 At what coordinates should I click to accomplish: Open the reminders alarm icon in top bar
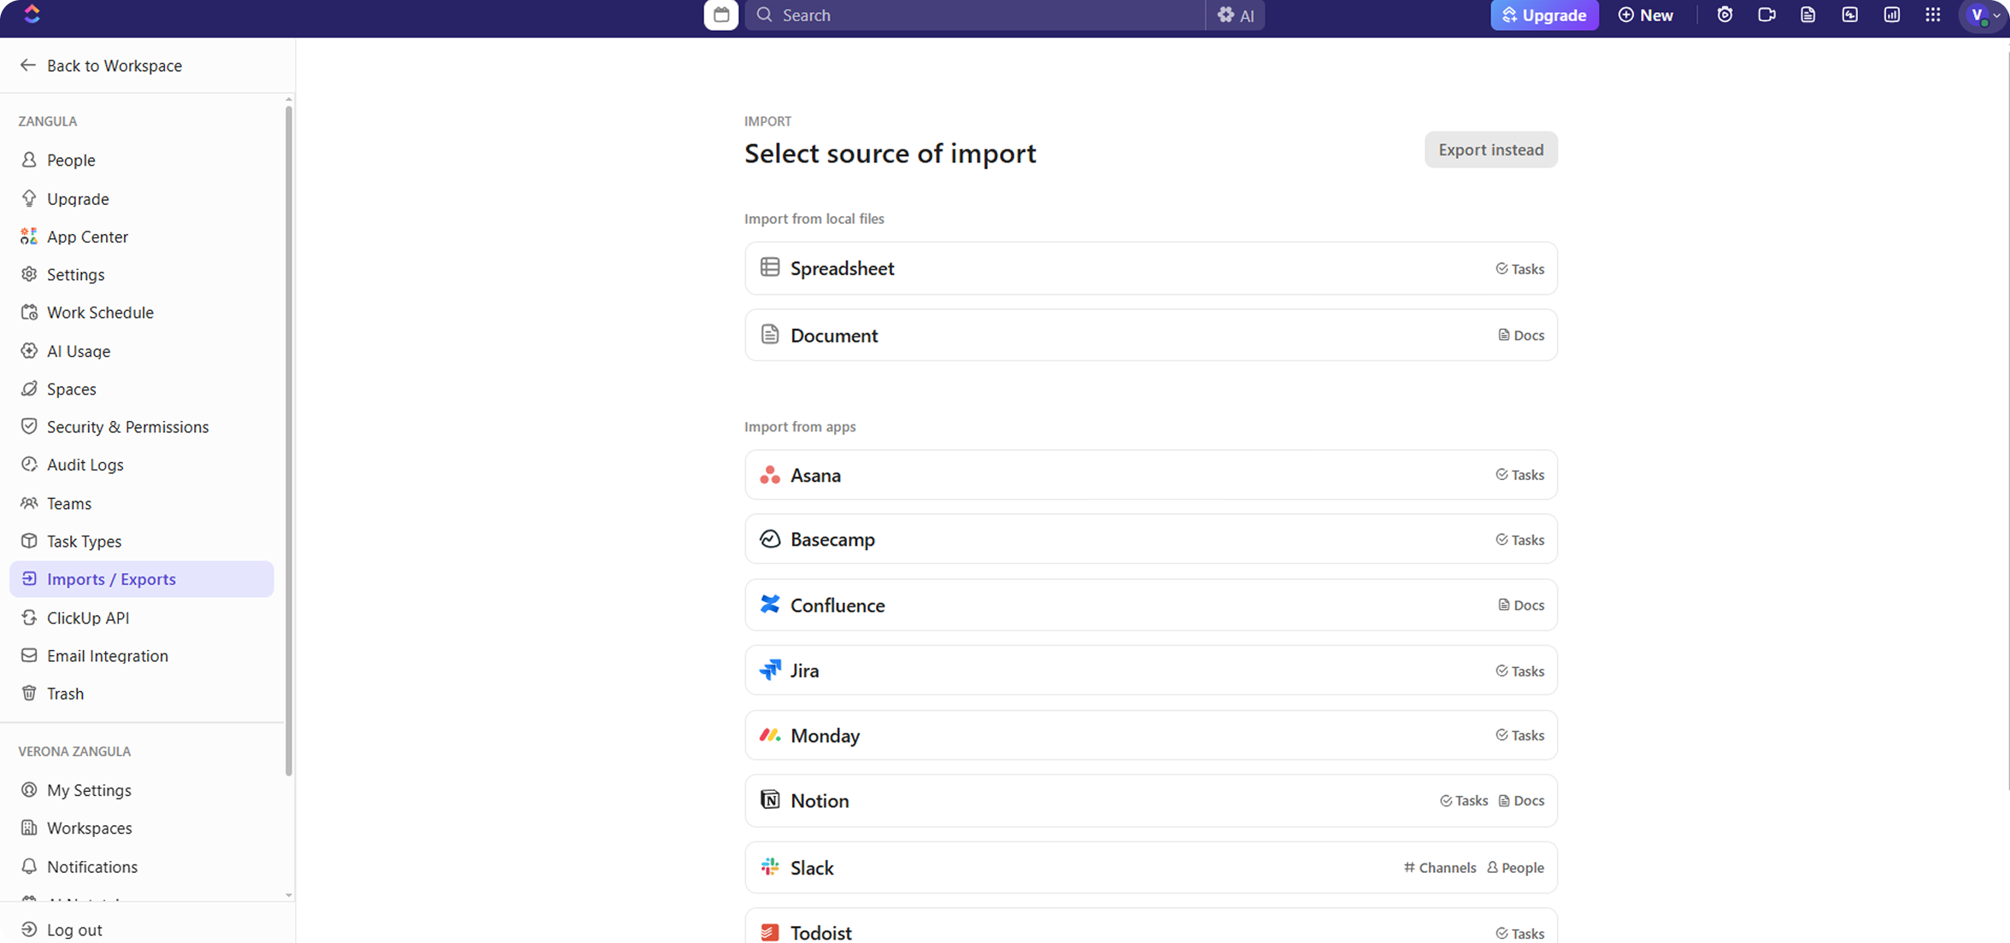tap(1725, 15)
